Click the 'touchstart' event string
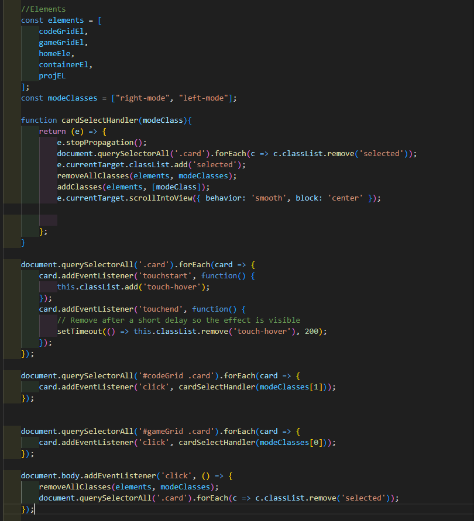This screenshot has height=521, width=474. [165, 276]
